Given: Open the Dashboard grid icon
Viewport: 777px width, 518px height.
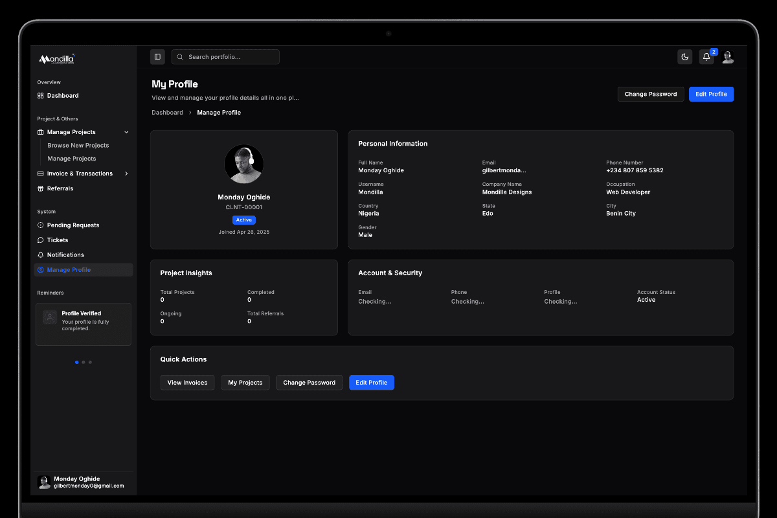Looking at the screenshot, I should [41, 95].
